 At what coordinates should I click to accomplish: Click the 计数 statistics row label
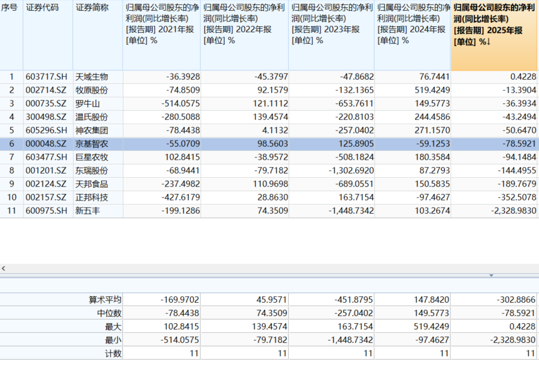113,353
